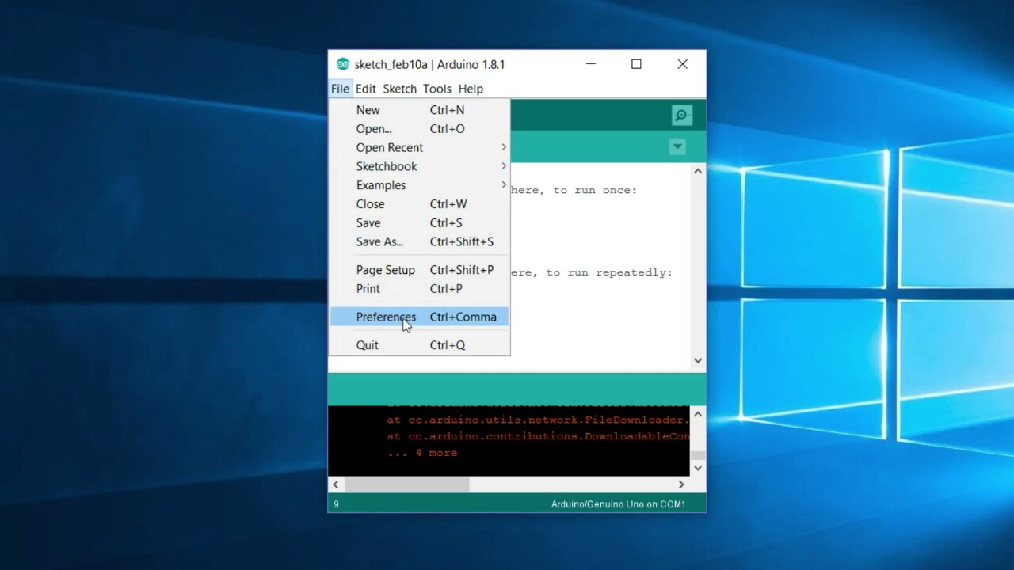Screen dimensions: 1014x570
Task: Maximize the Arduino window
Action: click(x=636, y=64)
